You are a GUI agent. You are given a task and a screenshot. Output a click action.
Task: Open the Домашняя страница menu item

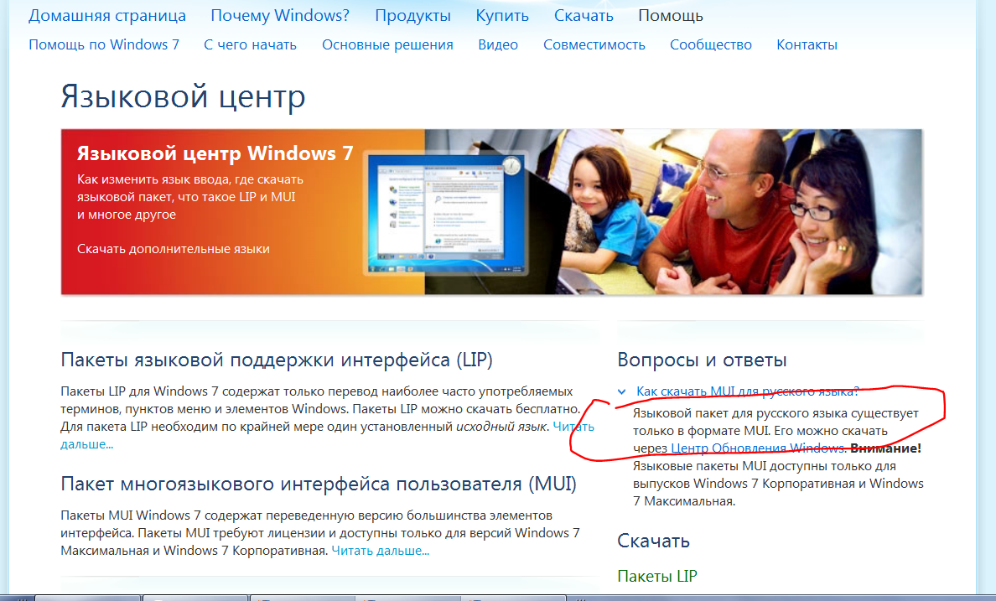(x=107, y=16)
